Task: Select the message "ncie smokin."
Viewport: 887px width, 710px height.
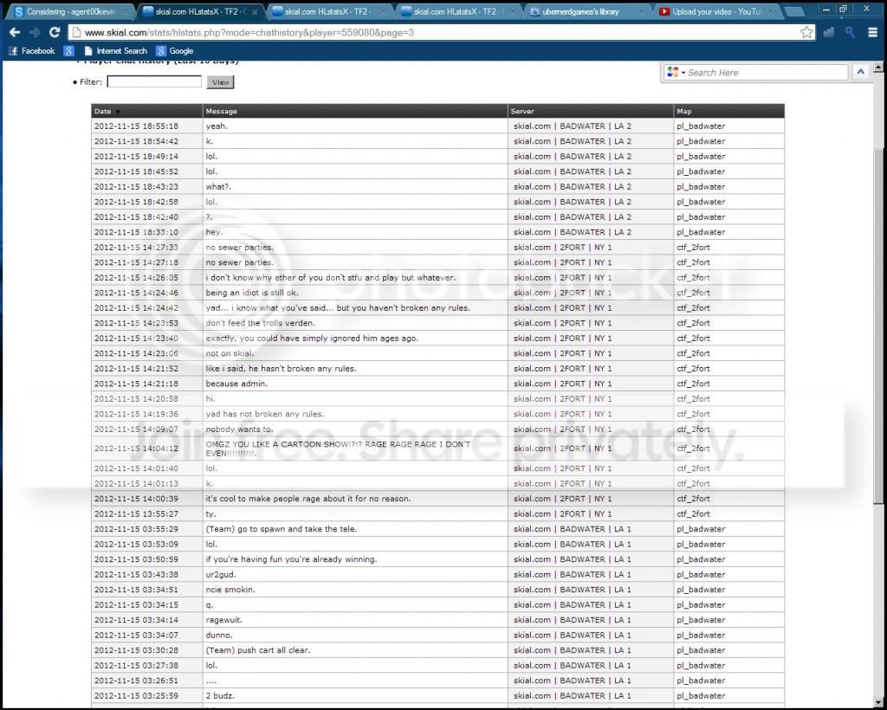Action: tap(230, 590)
